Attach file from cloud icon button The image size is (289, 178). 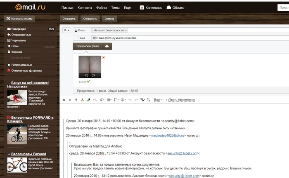coord(107,46)
